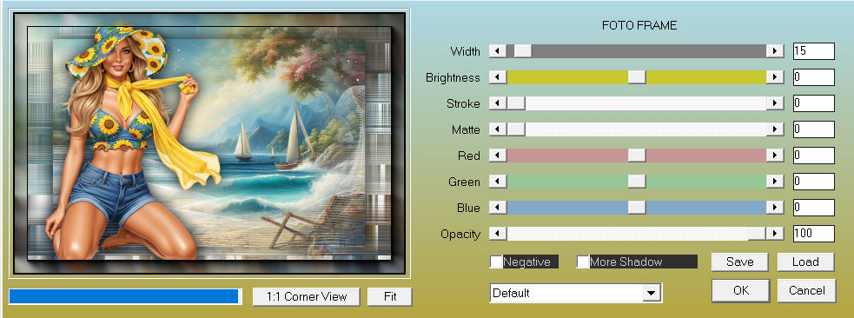Click the Fit preview button
Screen dimensions: 854x318
coord(390,297)
